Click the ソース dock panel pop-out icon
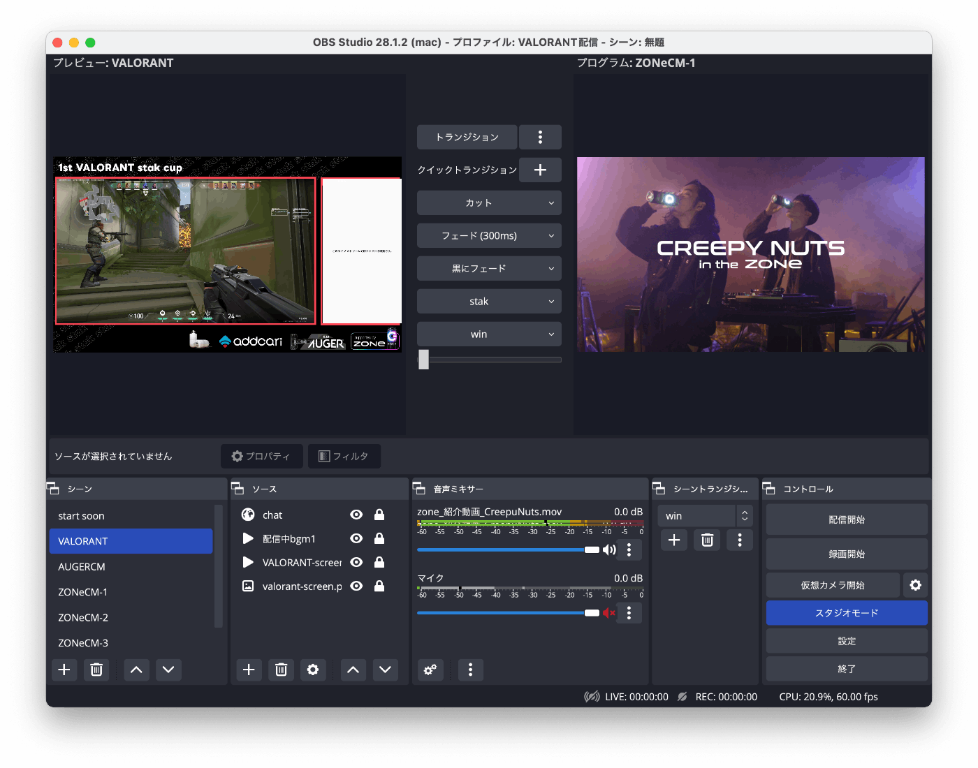 point(237,488)
